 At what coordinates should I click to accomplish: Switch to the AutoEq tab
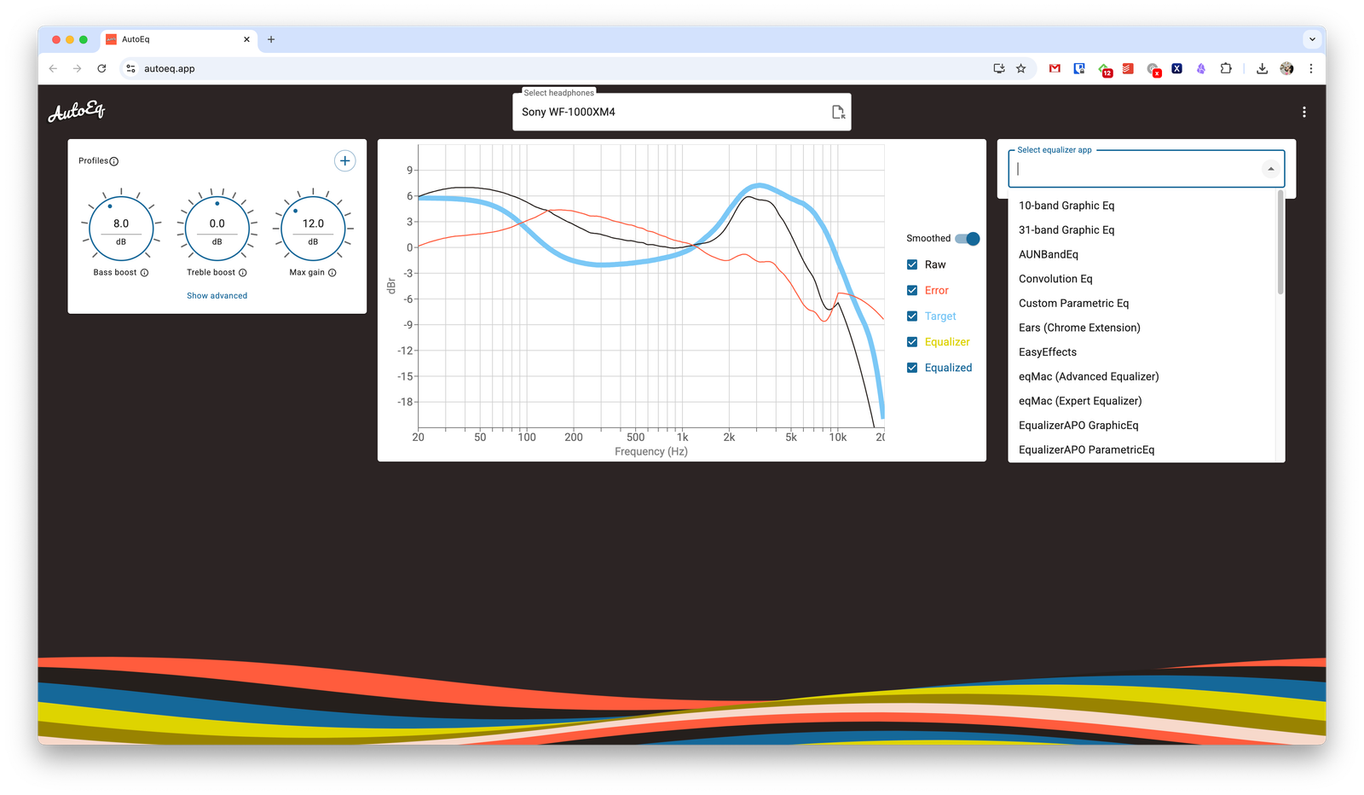tap(179, 39)
